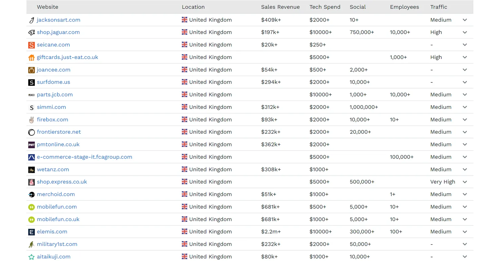Sort by Sales Revenue column header
Image resolution: width=503 pixels, height=261 pixels.
click(x=280, y=7)
